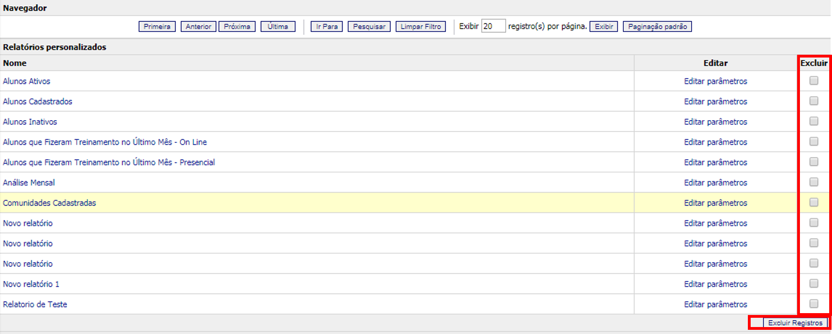Viewport: 832px width, 334px height.
Task: Click the Pesquisar button
Action: point(369,26)
